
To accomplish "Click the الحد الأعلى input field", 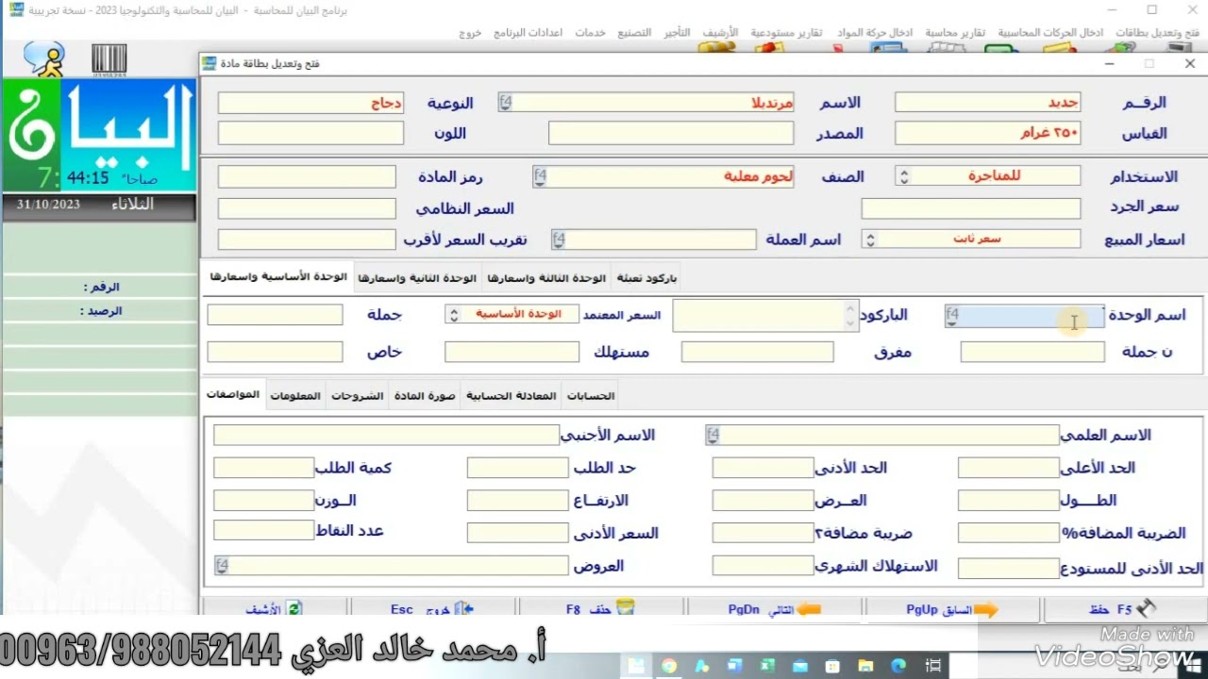I will (1009, 468).
